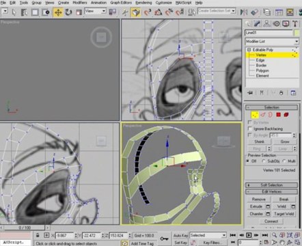Collapse the Editable Poly tree node

pyautogui.click(x=249, y=50)
